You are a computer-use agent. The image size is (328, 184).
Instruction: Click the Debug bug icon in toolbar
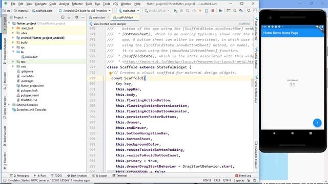coord(181,11)
